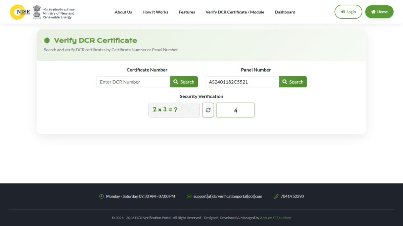The image size is (403, 226).
Task: Click the Login button
Action: (x=348, y=12)
